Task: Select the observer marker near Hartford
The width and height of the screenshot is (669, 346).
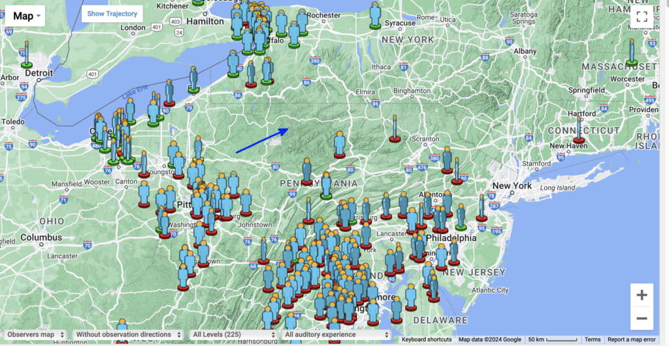Action: pyautogui.click(x=579, y=130)
